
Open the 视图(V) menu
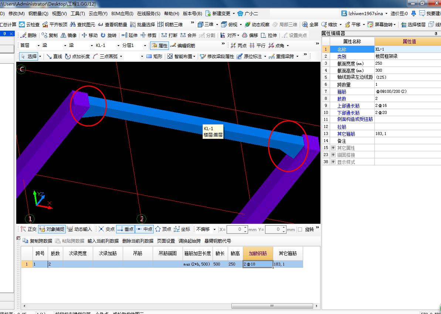[60, 14]
